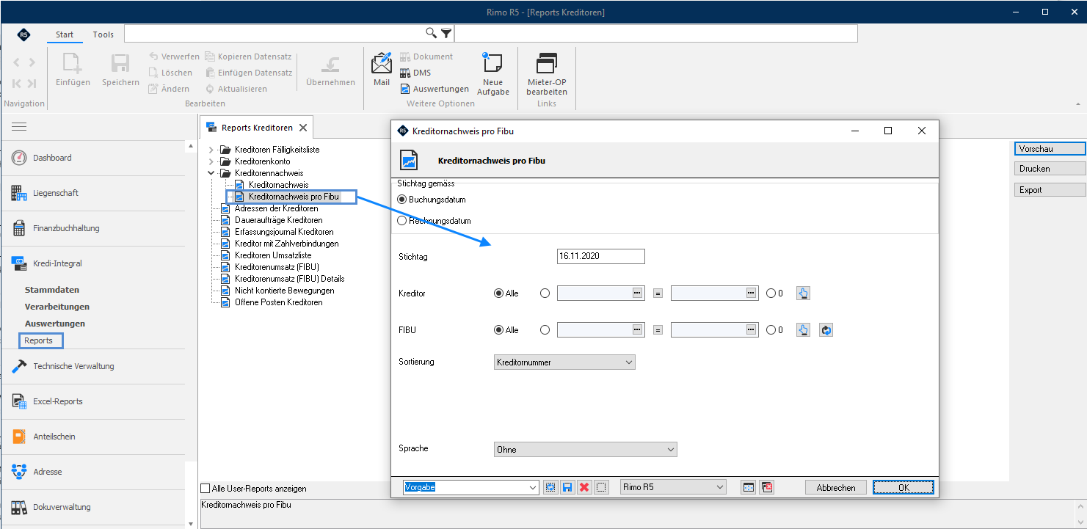Screen dimensions: 1087x529
Task: Click the FIBU refresh arrows icon
Action: [x=826, y=330]
